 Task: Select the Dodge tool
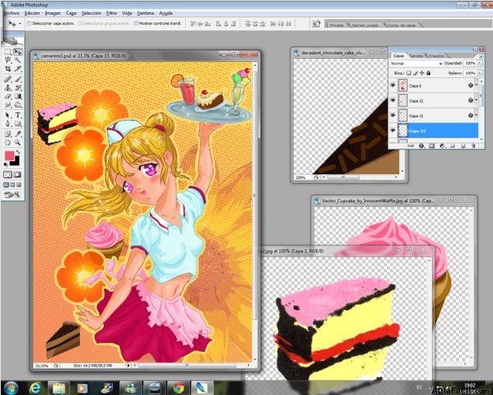pyautogui.click(x=18, y=105)
